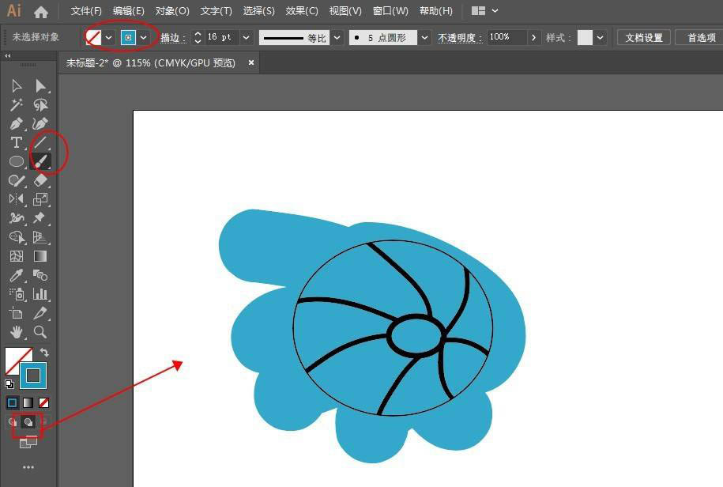This screenshot has width=723, height=487.
Task: Open the 等比 width profile dropdown
Action: tap(337, 37)
